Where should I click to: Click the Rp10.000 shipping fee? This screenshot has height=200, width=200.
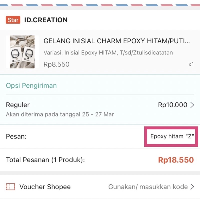coord(172,105)
